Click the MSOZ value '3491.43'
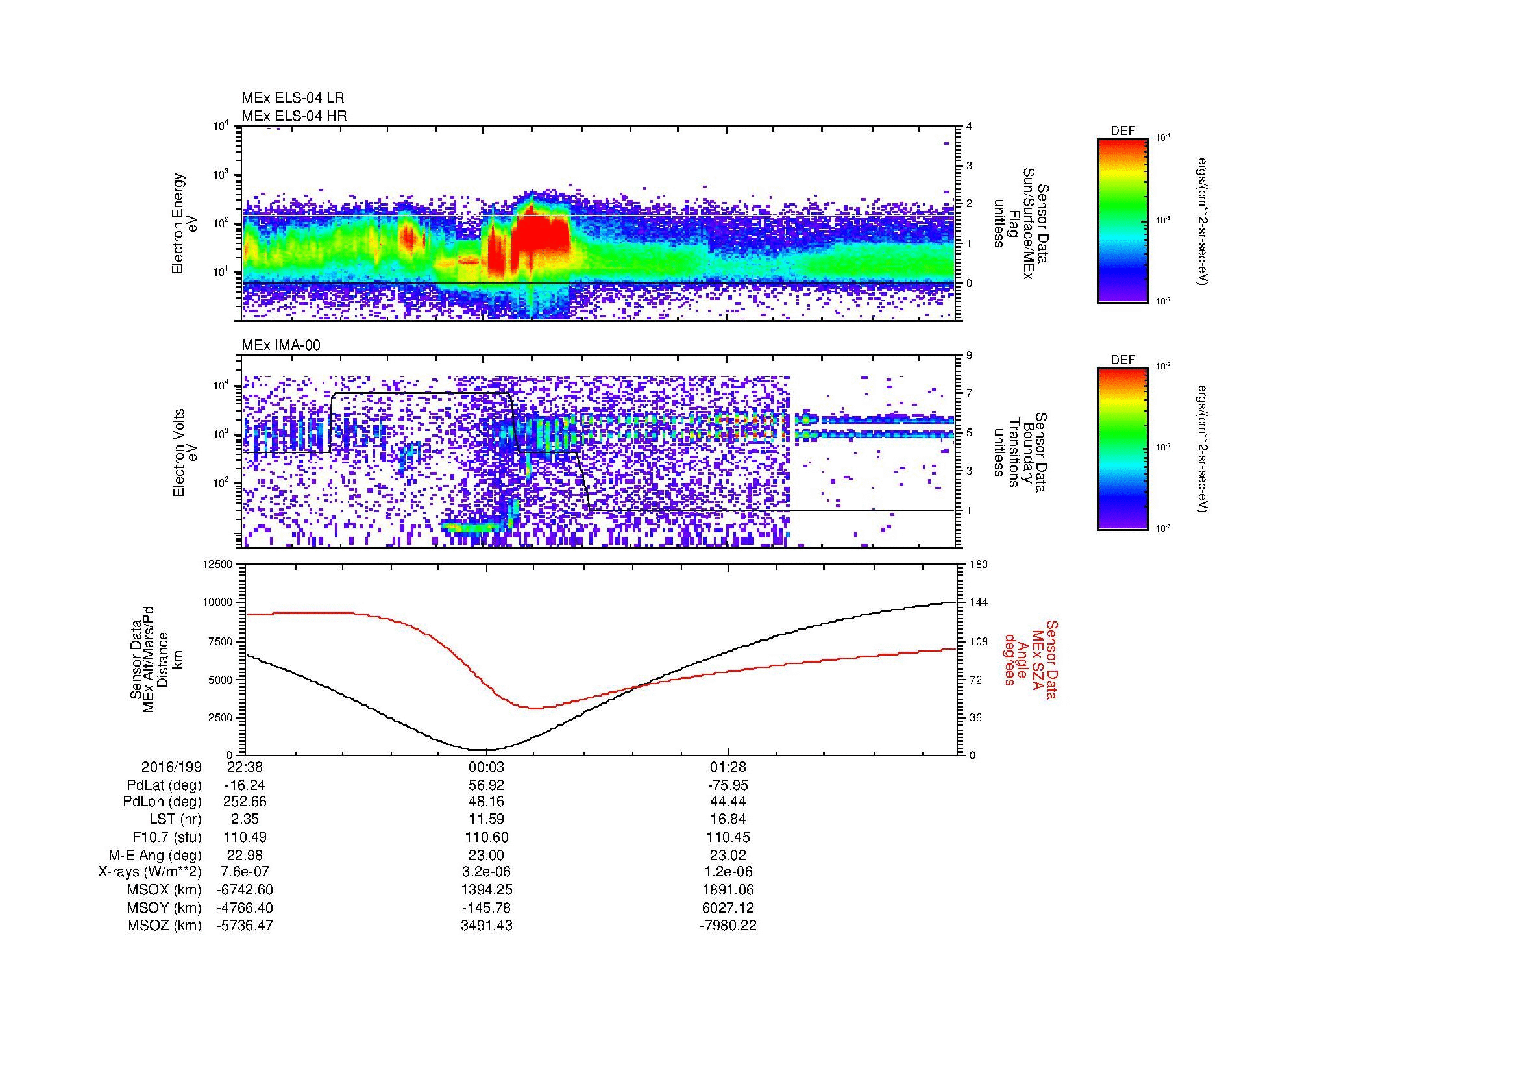The width and height of the screenshot is (1518, 1073). tap(487, 926)
